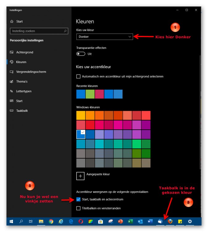
Task: Click the vertical scrollbar of the Kleuren page
Action: [x=200, y=113]
